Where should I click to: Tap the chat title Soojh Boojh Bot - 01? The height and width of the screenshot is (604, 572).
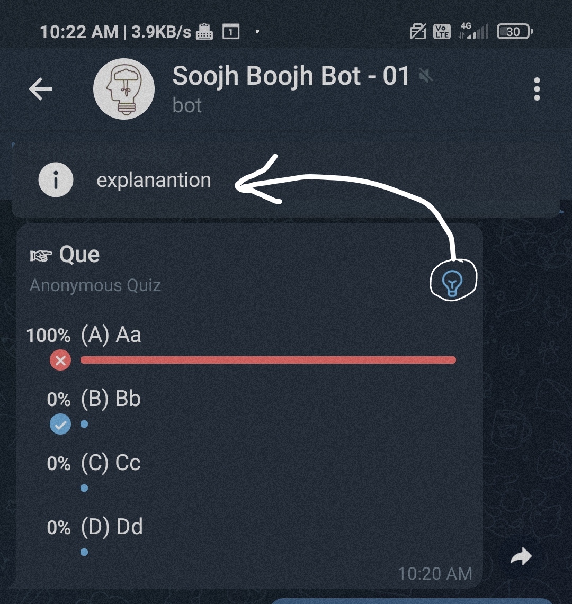[x=291, y=76]
